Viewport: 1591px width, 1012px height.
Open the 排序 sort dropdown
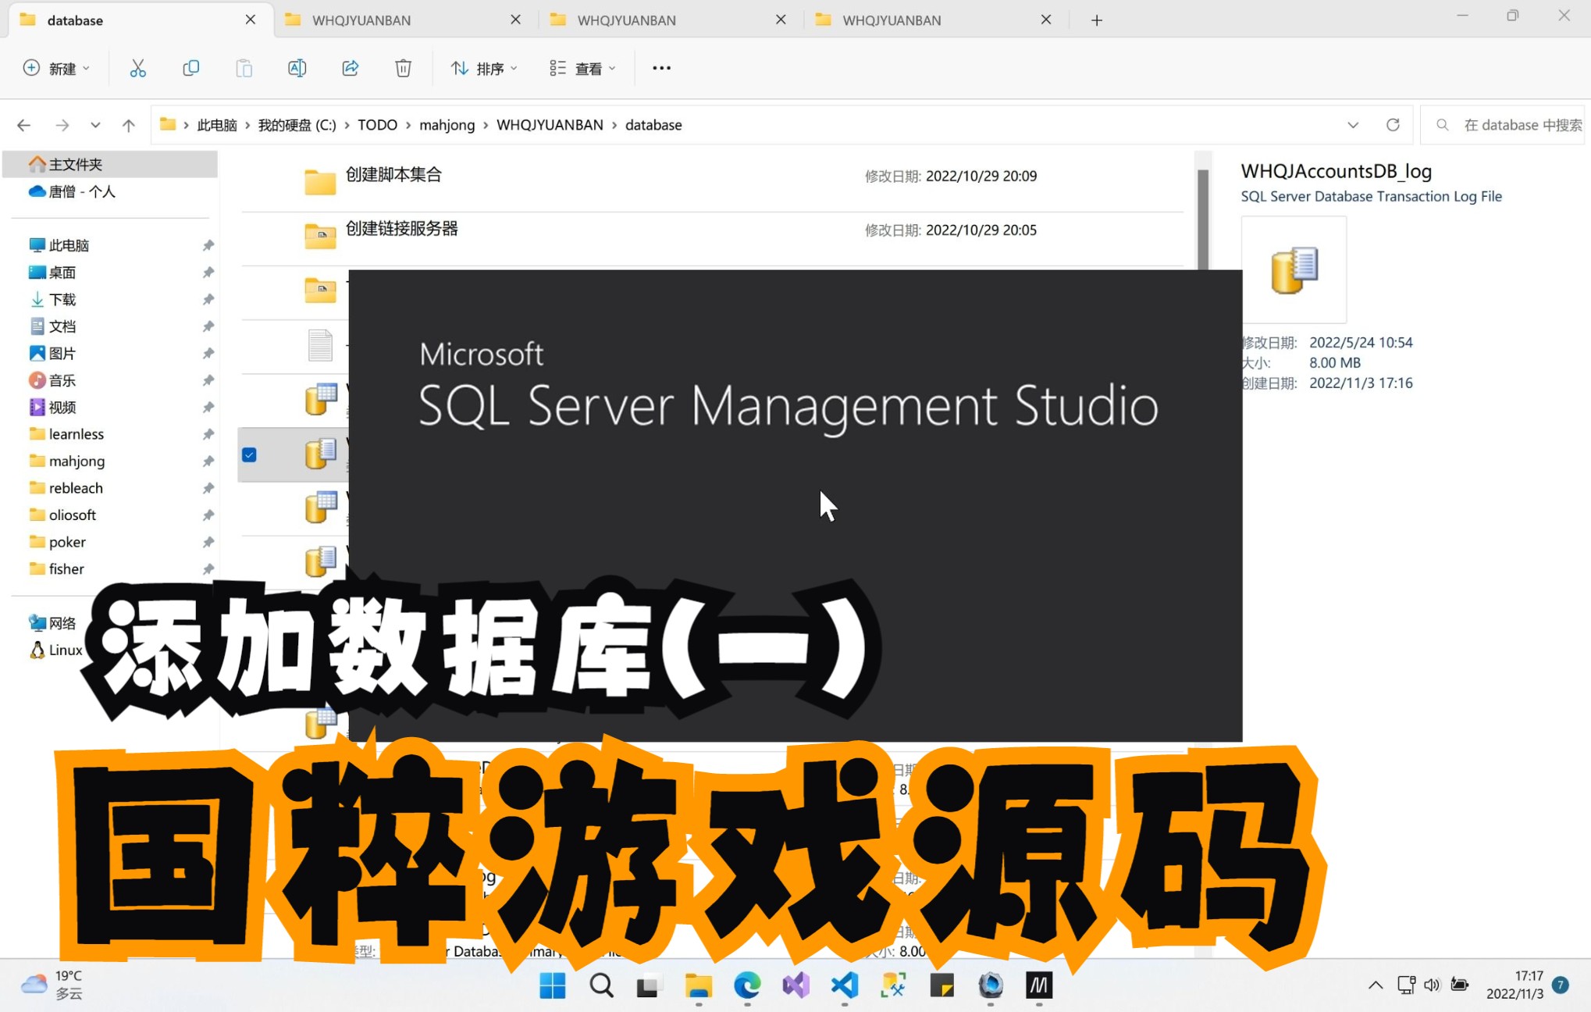click(484, 69)
